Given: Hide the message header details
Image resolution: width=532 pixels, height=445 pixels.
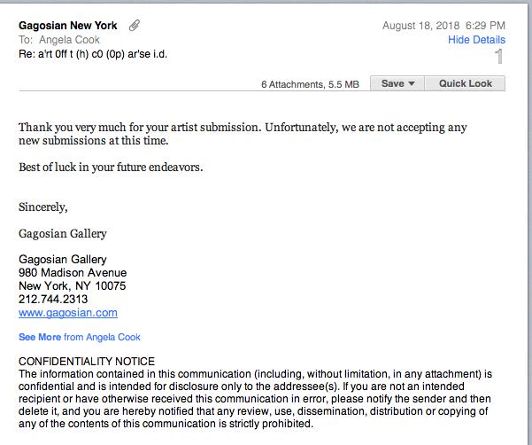Looking at the screenshot, I should click(x=476, y=40).
